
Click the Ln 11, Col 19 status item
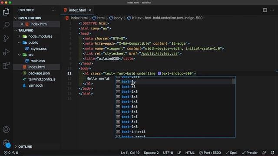(x=130, y=153)
